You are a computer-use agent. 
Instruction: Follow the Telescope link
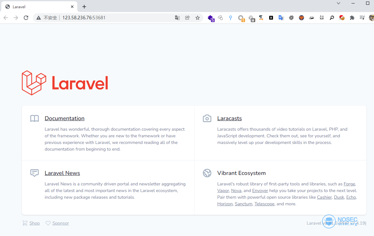pyautogui.click(x=264, y=204)
